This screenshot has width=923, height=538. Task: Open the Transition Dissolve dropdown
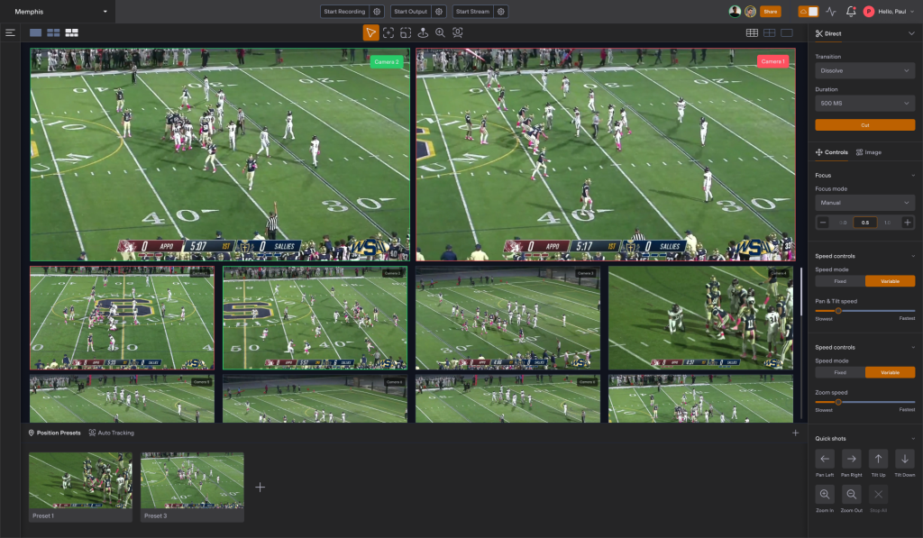[864, 70]
